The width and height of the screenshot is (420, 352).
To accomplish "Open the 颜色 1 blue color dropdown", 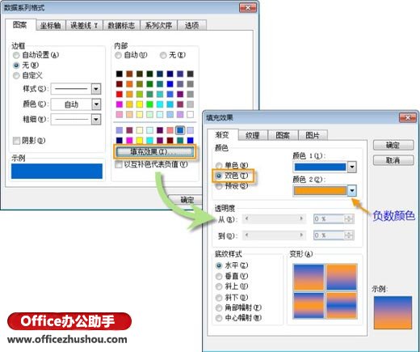I will (352, 168).
